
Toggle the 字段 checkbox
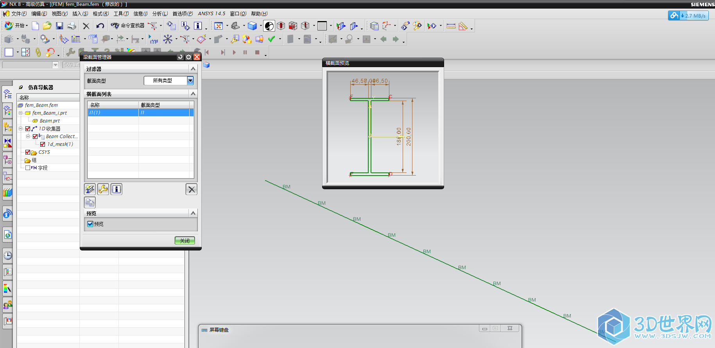28,168
